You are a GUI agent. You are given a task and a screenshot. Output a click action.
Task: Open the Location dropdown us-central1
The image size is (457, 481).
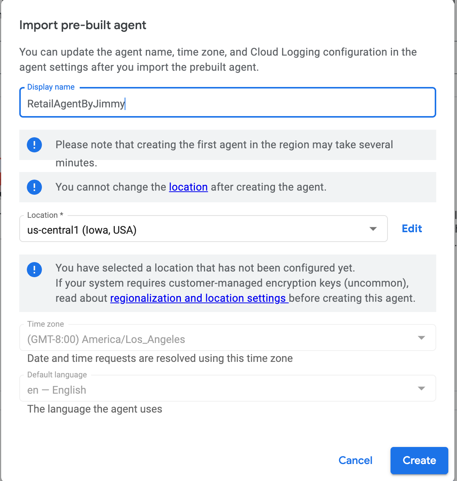click(x=204, y=229)
